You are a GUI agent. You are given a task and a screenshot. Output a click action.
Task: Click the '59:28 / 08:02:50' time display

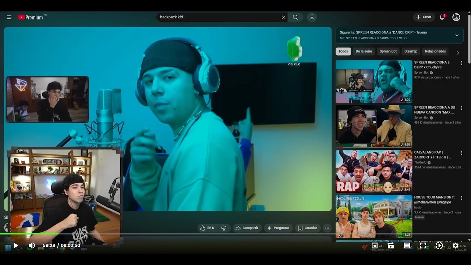click(x=61, y=245)
